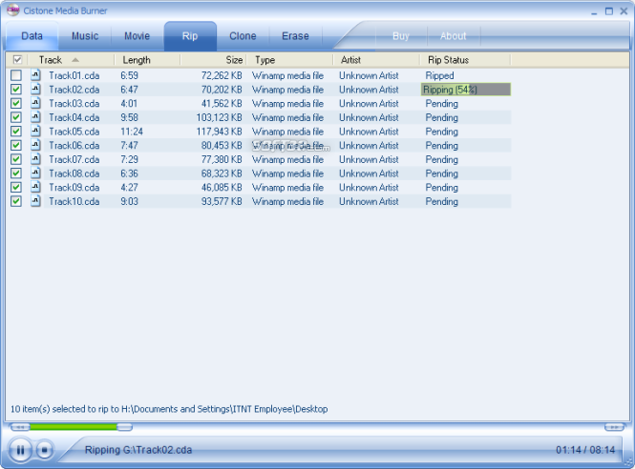Sort by the Type column header
Viewport: 635px width, 469px height.
(x=289, y=60)
